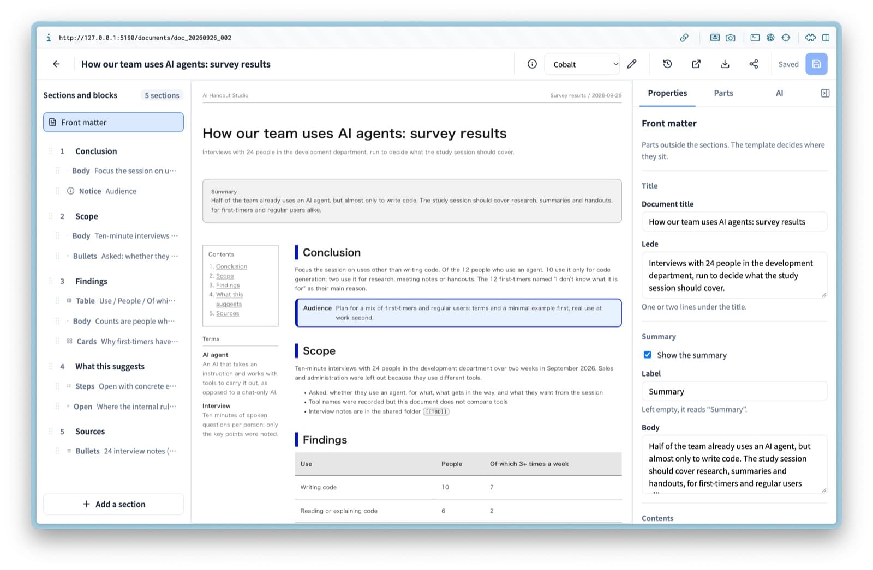Viewport: 873px width, 570px height.
Task: Switch to the Parts tab
Action: point(723,93)
